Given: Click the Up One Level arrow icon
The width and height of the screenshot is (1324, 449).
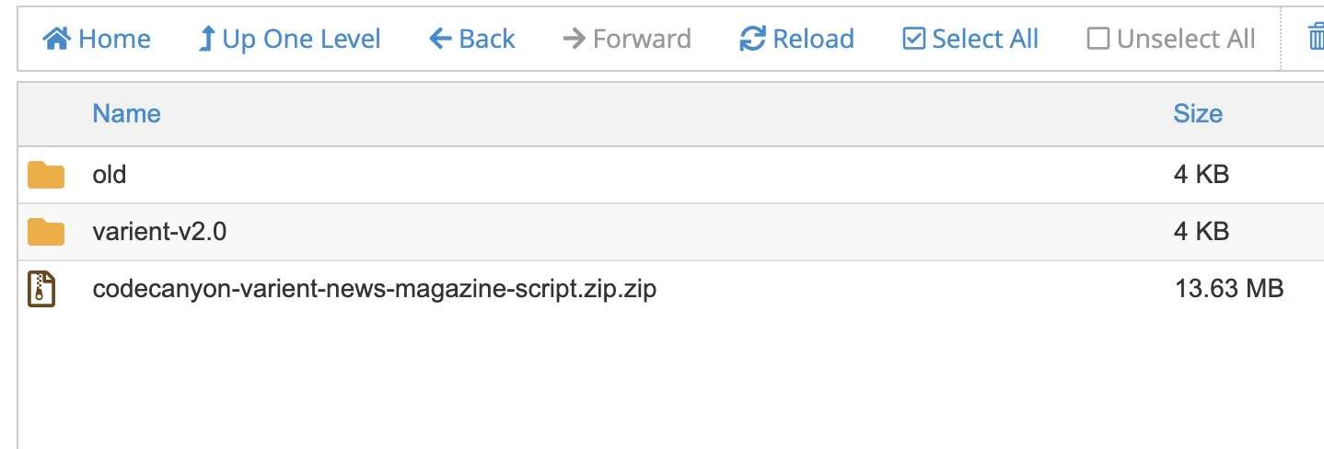Looking at the screenshot, I should [x=207, y=39].
